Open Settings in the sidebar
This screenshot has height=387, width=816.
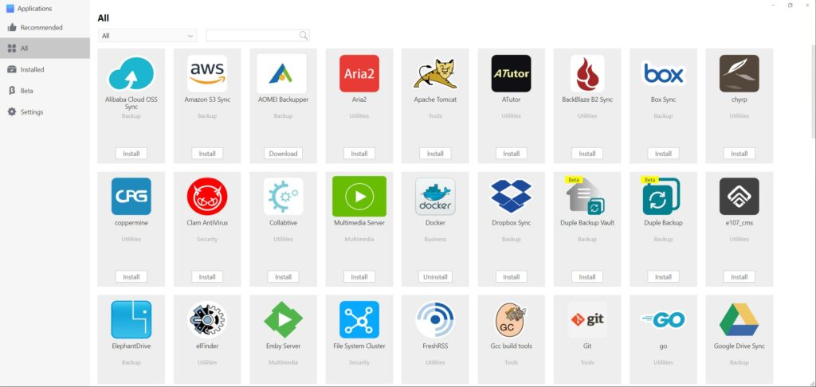31,112
